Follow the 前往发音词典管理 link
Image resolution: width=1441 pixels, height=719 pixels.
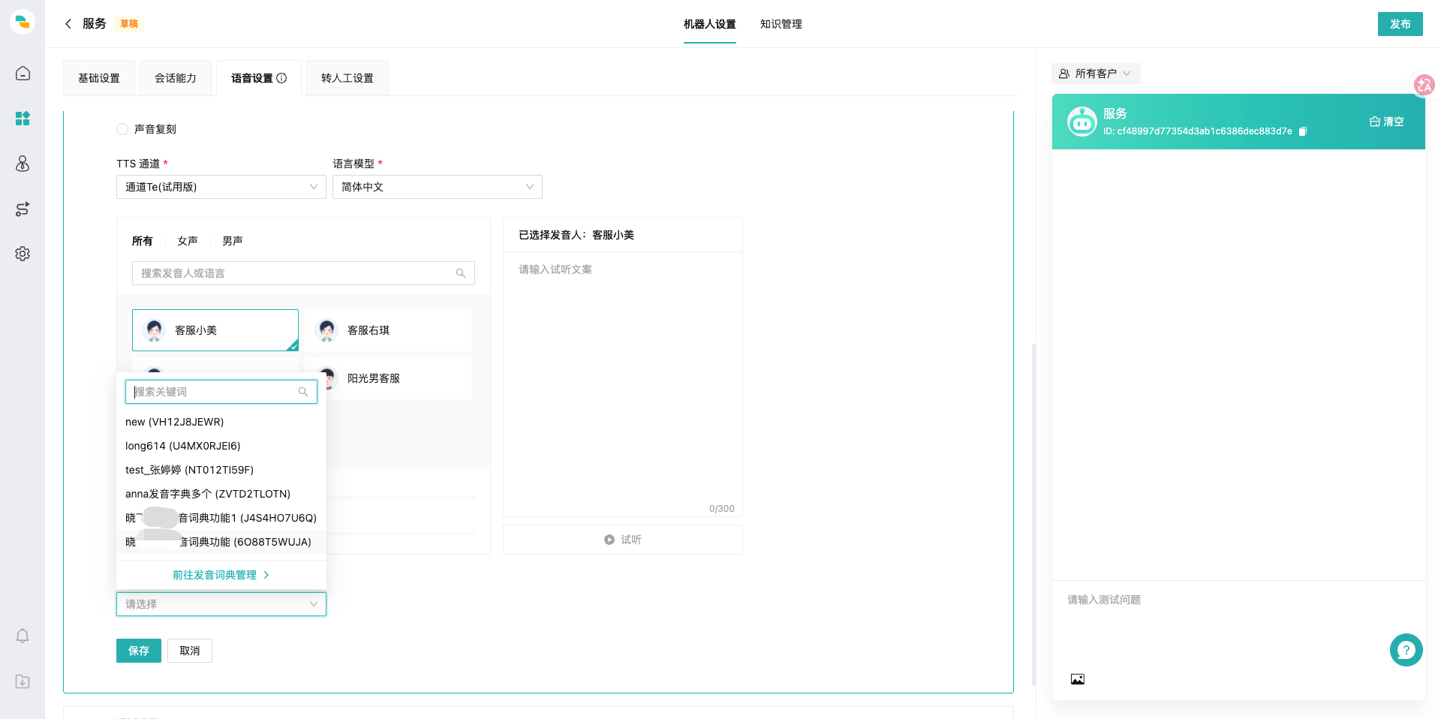pos(221,575)
